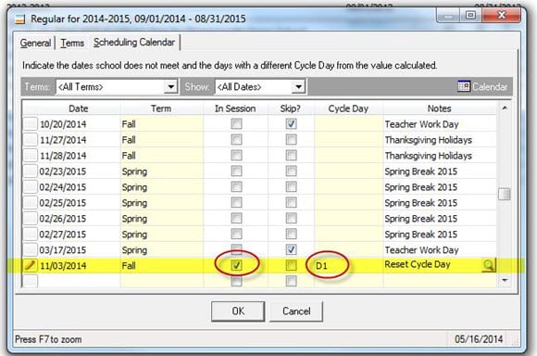
Task: Switch to the Terms tab
Action: coord(72,44)
